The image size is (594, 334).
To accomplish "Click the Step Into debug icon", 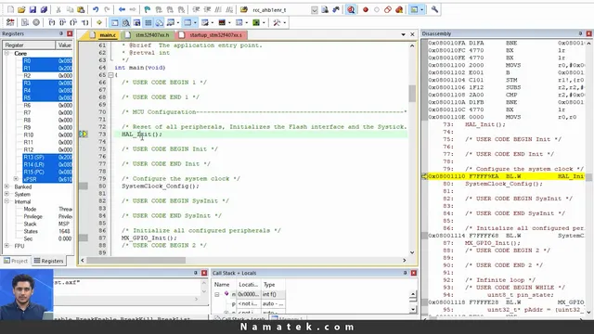I will (52, 22).
